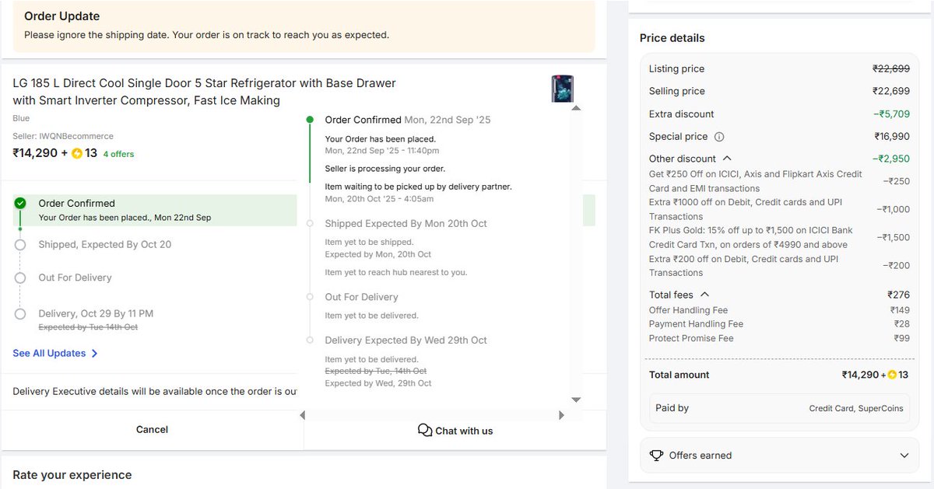This screenshot has height=489, width=934.
Task: Open Chat with us
Action: (464, 431)
